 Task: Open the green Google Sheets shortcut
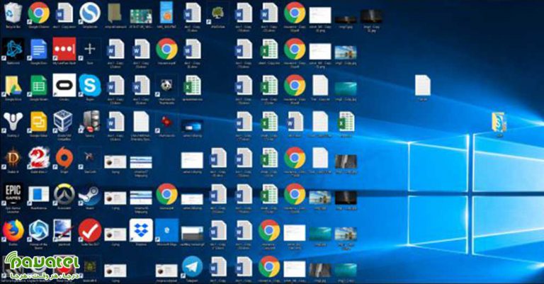click(38, 86)
